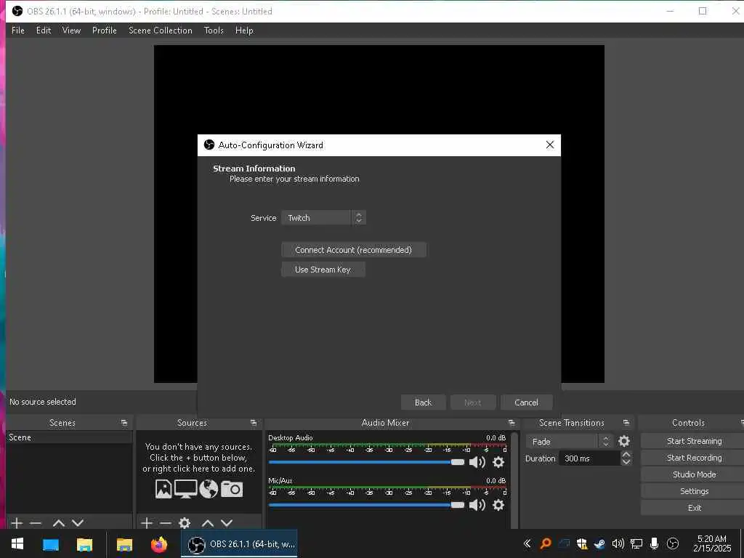
Task: Open the Help menu
Action: click(244, 31)
